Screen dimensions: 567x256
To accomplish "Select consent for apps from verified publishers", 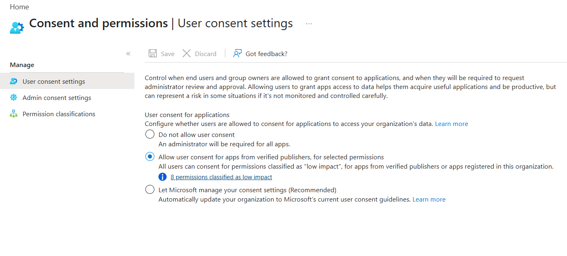I will (x=149, y=156).
